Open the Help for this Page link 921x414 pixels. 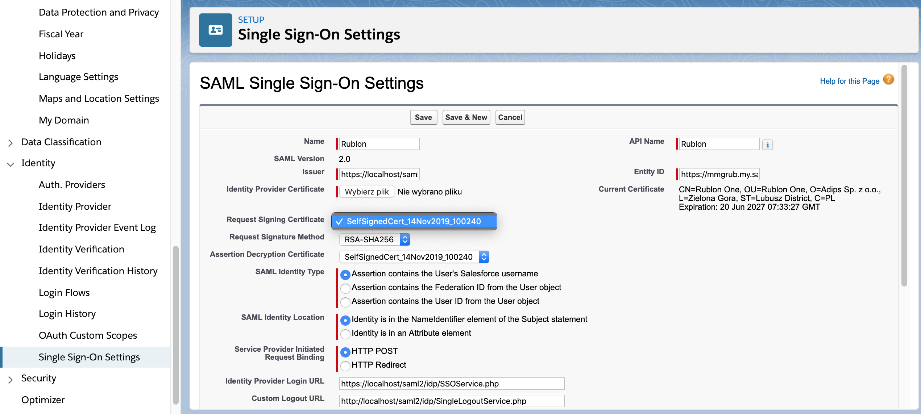coord(849,81)
